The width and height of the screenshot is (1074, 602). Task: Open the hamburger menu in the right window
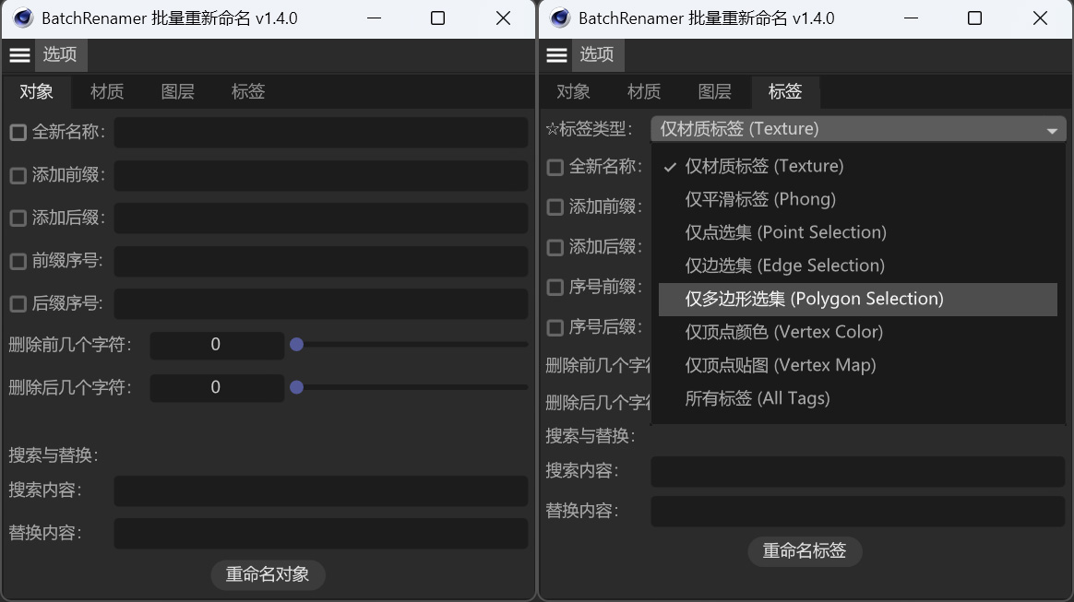click(x=556, y=54)
